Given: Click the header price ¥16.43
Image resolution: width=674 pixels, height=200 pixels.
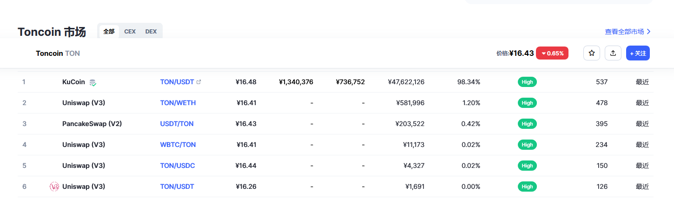Looking at the screenshot, I should 522,53.
